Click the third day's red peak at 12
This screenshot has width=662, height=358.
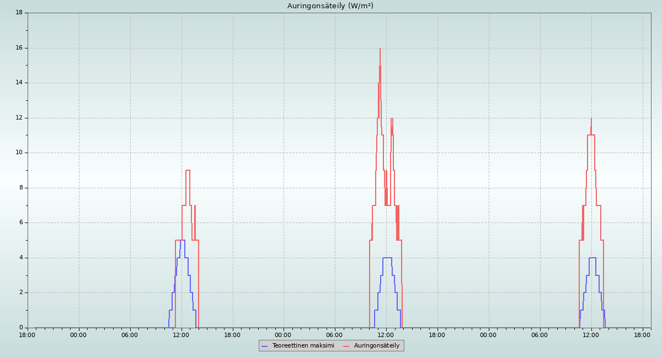591,119
